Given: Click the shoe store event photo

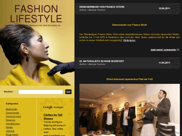Looking at the screenshot, I should [x=129, y=110].
